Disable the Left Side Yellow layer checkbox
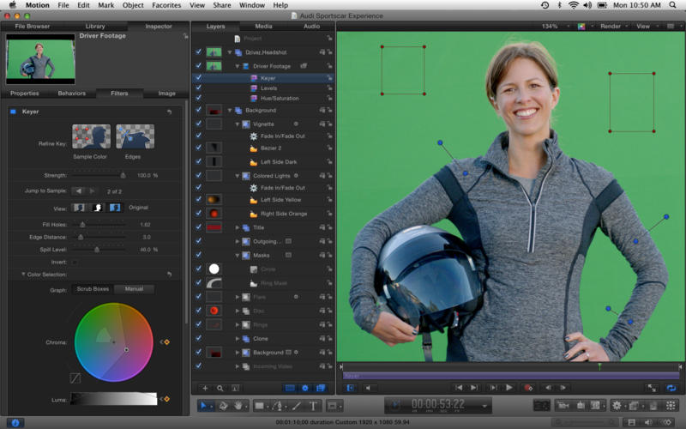The width and height of the screenshot is (686, 429). tap(199, 200)
